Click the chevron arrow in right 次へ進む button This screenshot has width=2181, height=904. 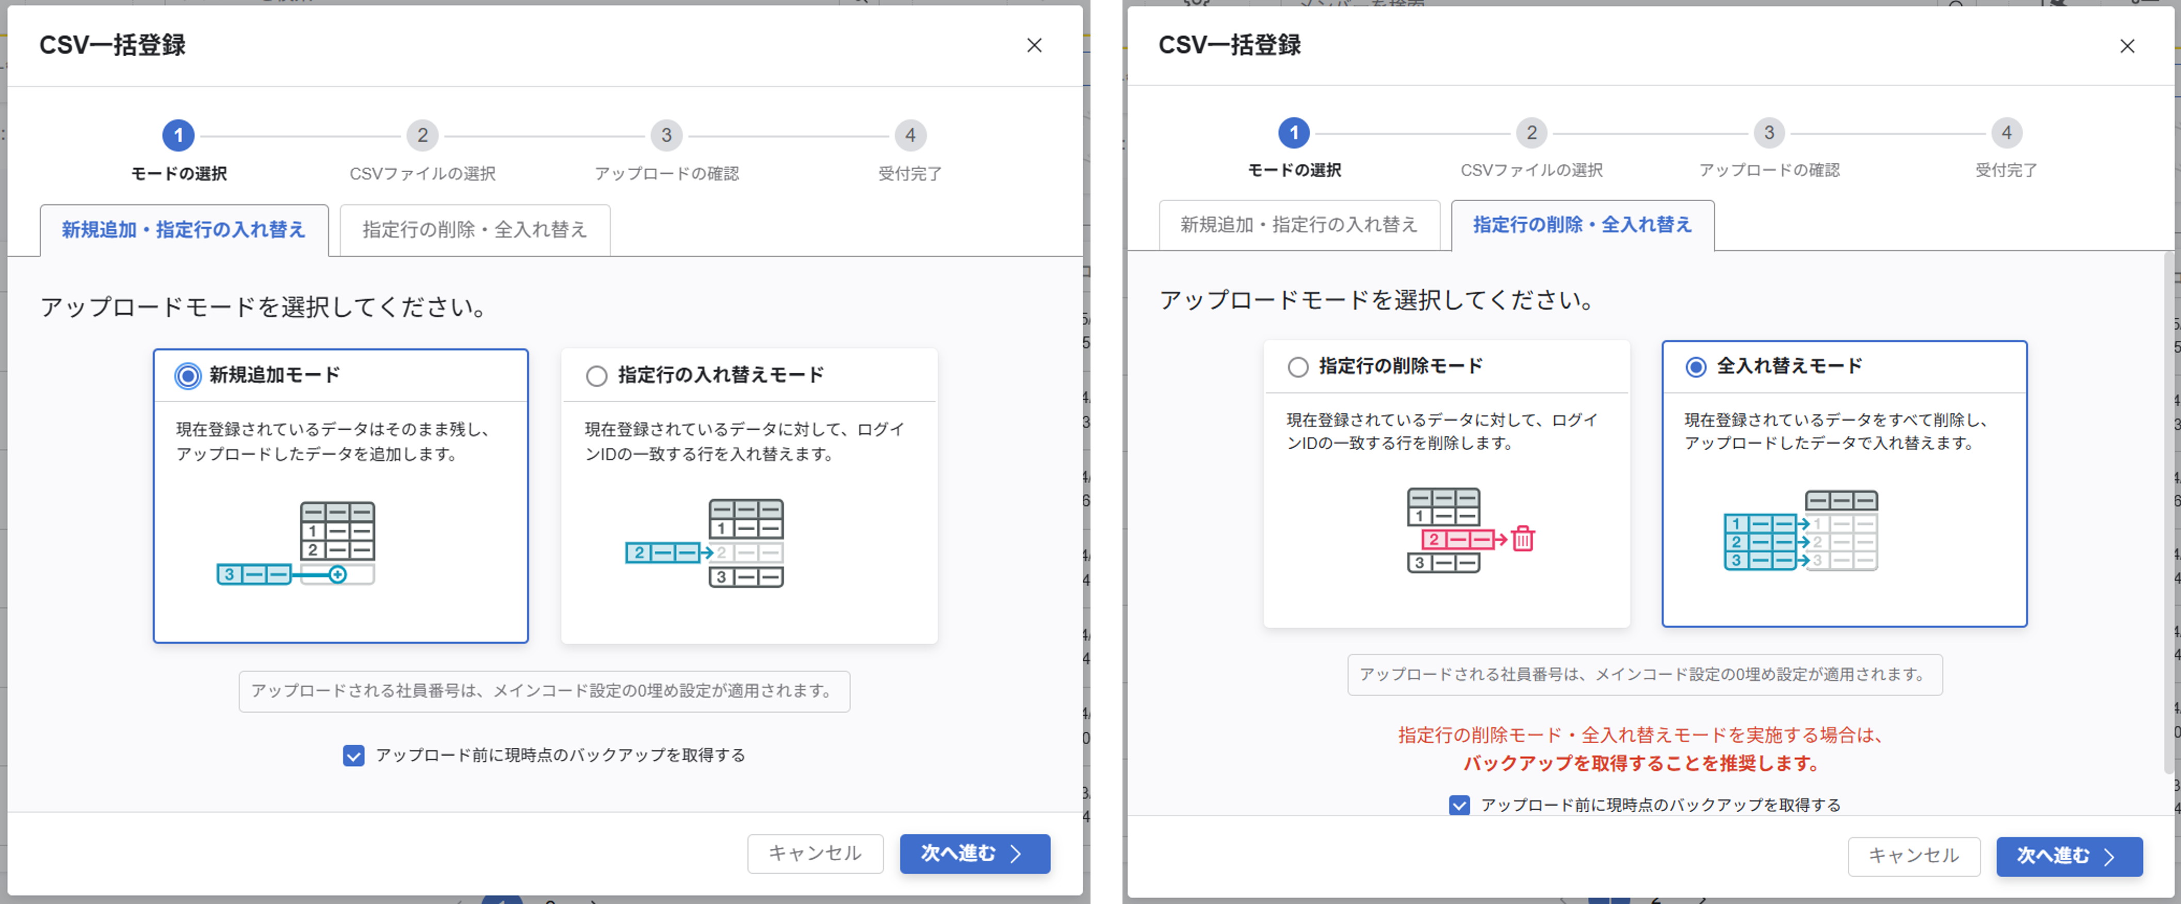tap(2109, 858)
